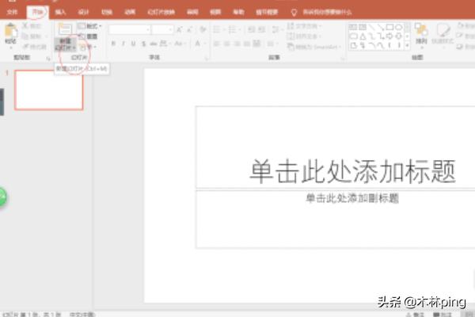Switch to the 幻灯片放映 Slide Show tab
The image size is (475, 317).
[x=161, y=12]
